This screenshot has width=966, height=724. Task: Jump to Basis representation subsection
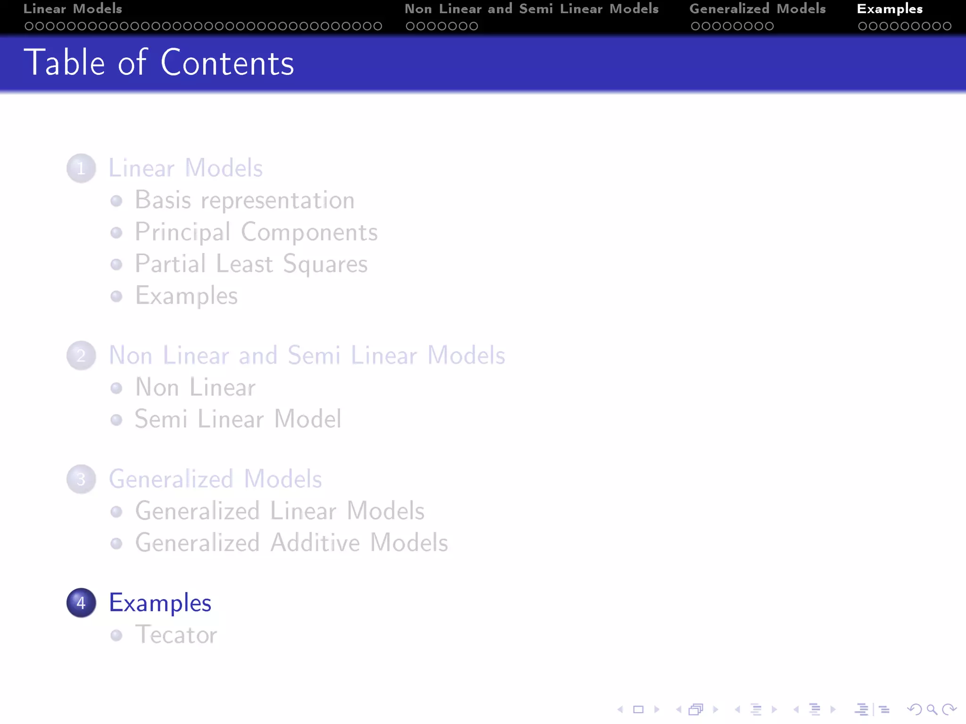click(x=244, y=201)
